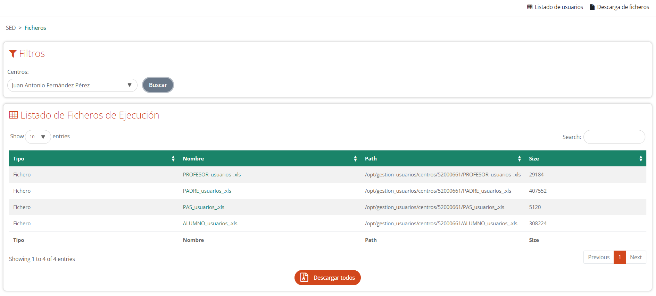Click the Path column header label
The image size is (656, 296).
371,159
